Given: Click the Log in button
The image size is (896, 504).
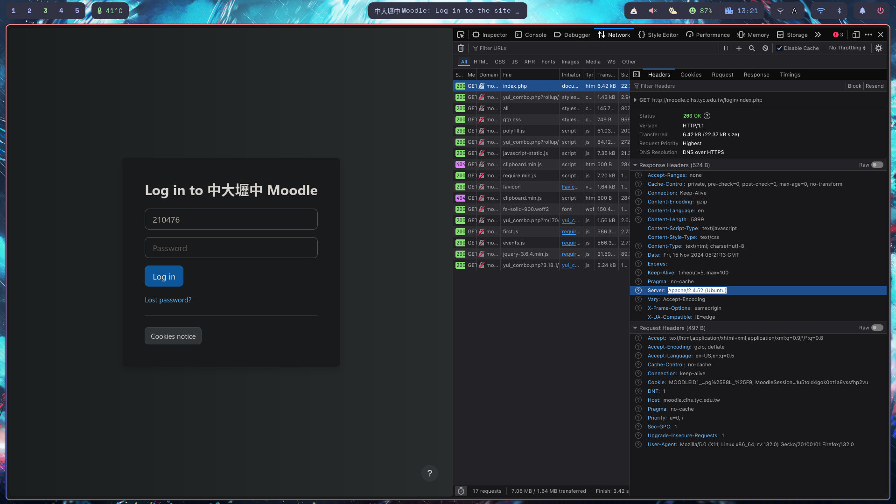Looking at the screenshot, I should coord(164,276).
